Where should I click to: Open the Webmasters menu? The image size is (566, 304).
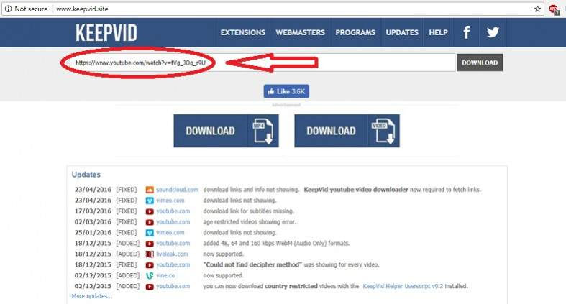(301, 32)
